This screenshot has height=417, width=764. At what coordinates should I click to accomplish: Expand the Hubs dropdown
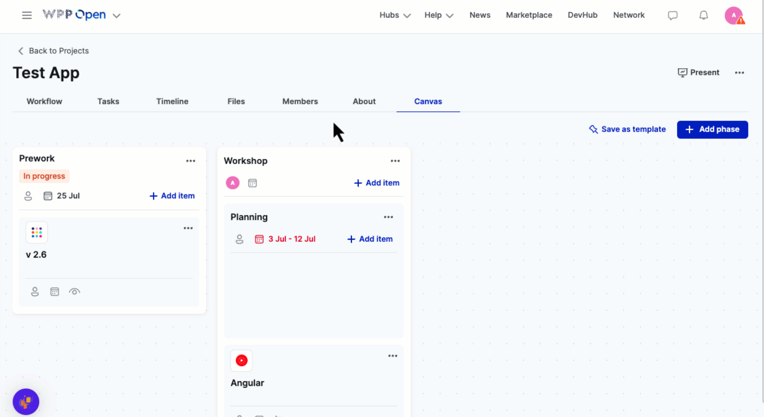coord(395,15)
